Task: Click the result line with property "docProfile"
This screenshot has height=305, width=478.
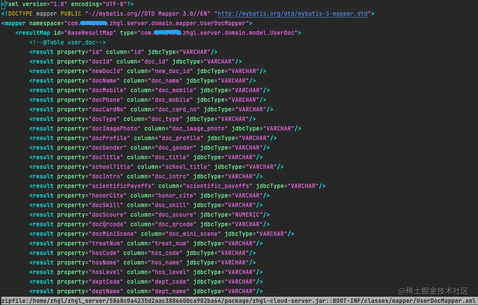Action: 153,138
